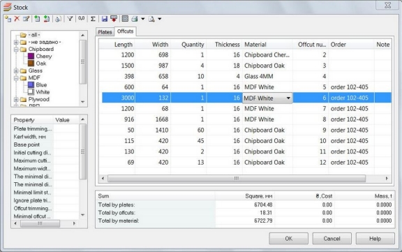This screenshot has height=252, width=402.
Task: Click the grid table layout icon
Action: [x=125, y=19]
